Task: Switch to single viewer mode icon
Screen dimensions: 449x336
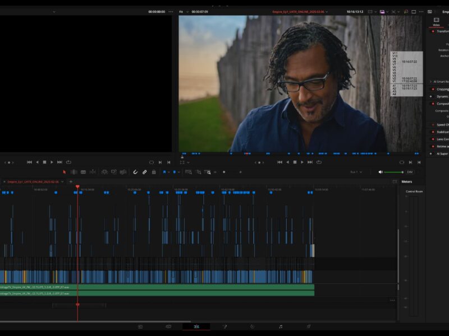Action: (414, 12)
